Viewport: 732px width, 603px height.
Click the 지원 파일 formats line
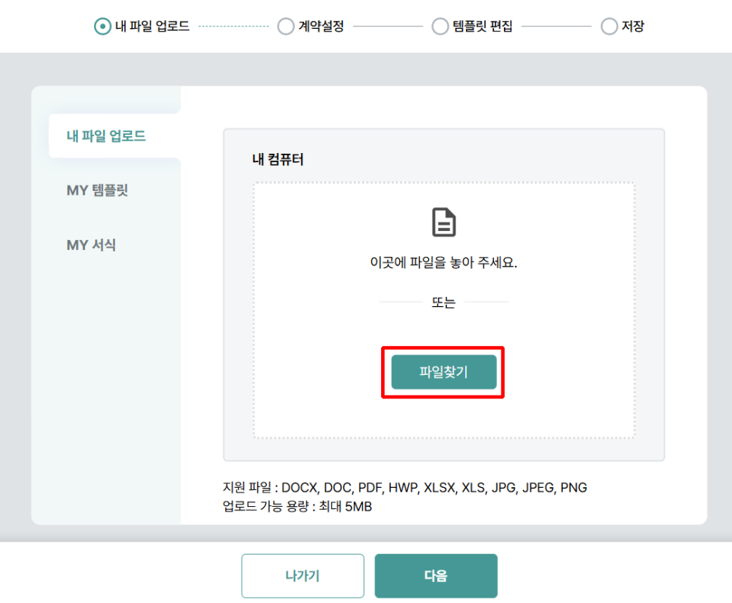pos(405,488)
